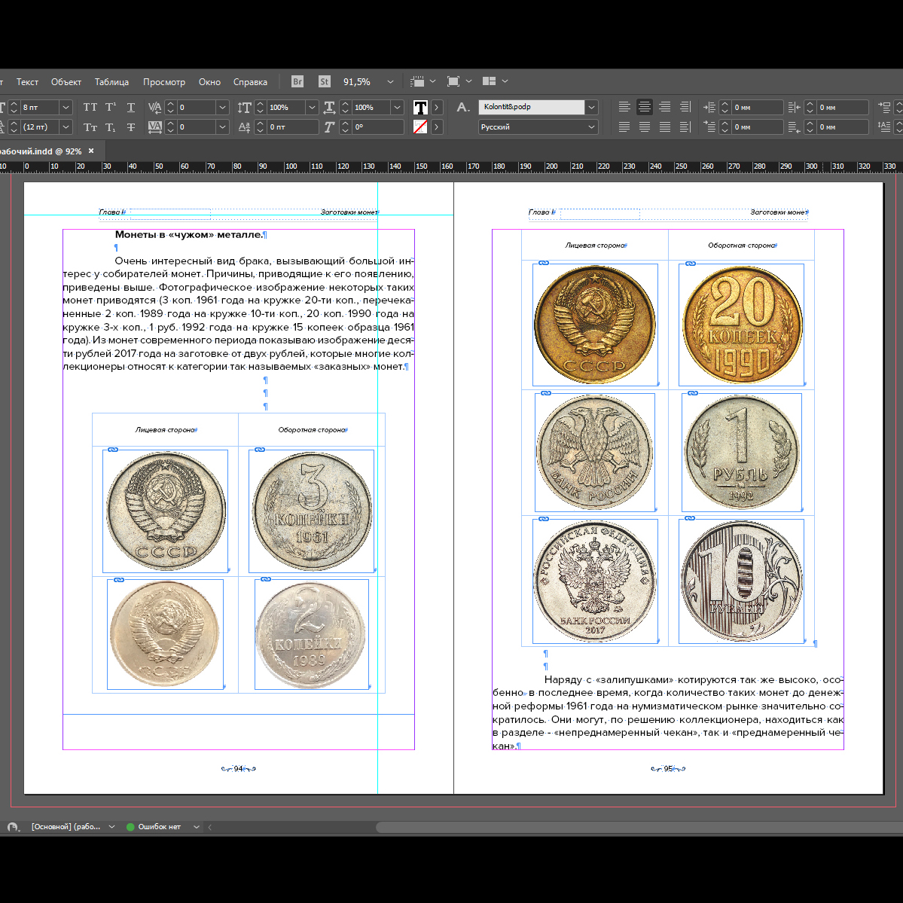Click the drop cap lines icon
The image size is (903, 903).
[884, 127]
